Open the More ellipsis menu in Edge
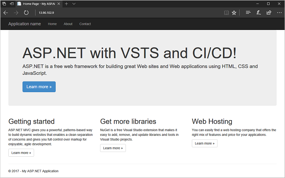The height and width of the screenshot is (178, 285). [279, 13]
